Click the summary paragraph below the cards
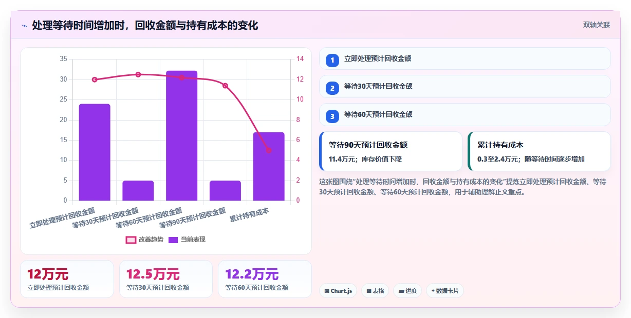This screenshot has width=631, height=318. pos(462,187)
